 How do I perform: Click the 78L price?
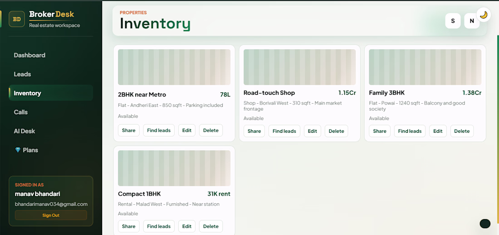pyautogui.click(x=225, y=95)
